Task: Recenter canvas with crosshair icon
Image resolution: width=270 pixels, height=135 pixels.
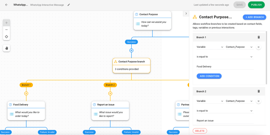Action: [6, 37]
